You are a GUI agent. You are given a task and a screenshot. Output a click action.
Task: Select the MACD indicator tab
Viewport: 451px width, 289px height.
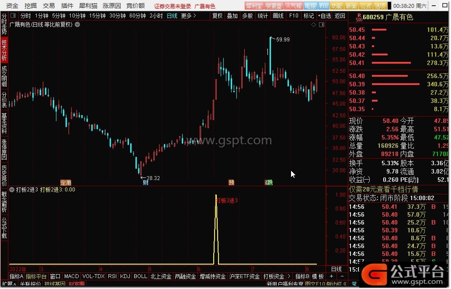[71, 276]
